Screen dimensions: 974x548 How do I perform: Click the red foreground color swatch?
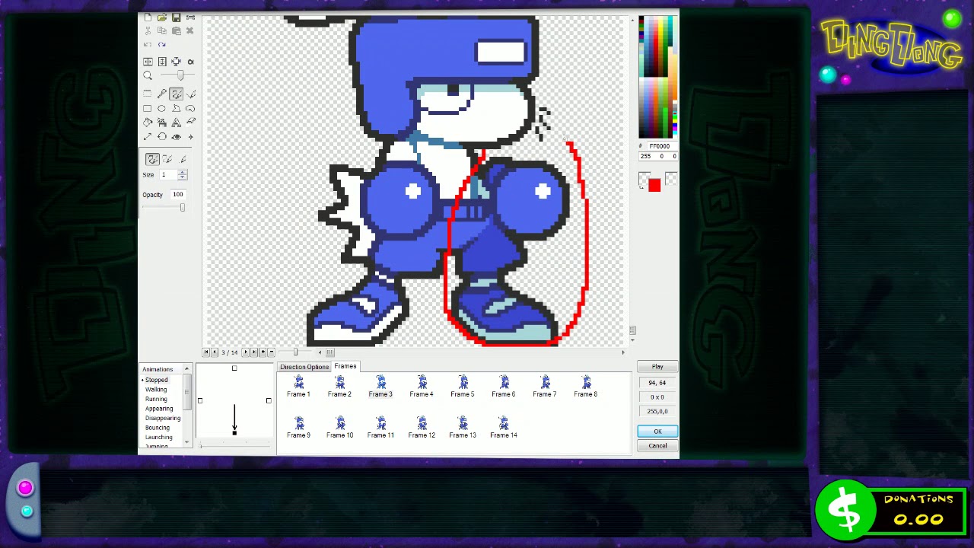tap(654, 186)
